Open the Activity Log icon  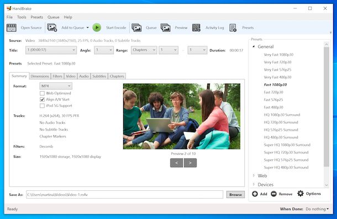(x=196, y=28)
